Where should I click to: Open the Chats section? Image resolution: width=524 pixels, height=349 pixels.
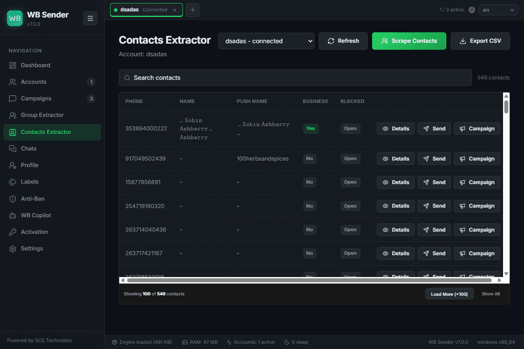(x=52, y=149)
